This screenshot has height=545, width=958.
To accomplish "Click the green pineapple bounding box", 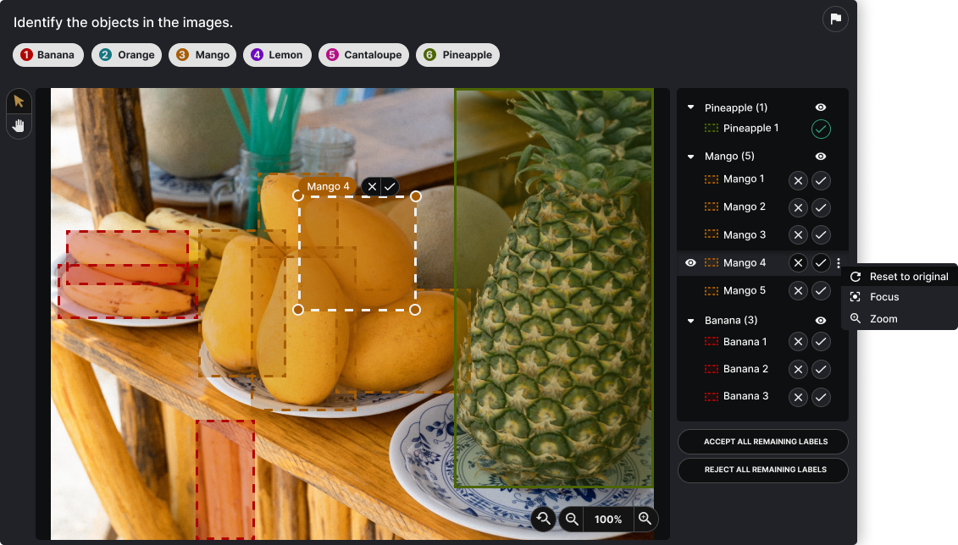I will pos(554,288).
